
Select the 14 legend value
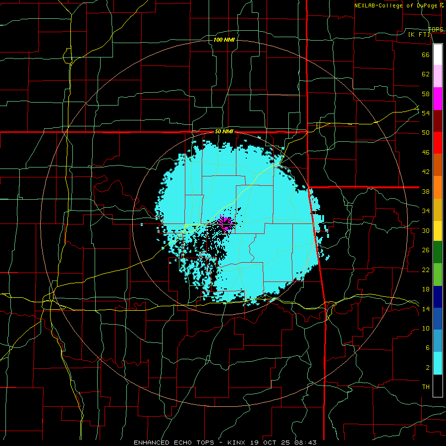(x=426, y=309)
